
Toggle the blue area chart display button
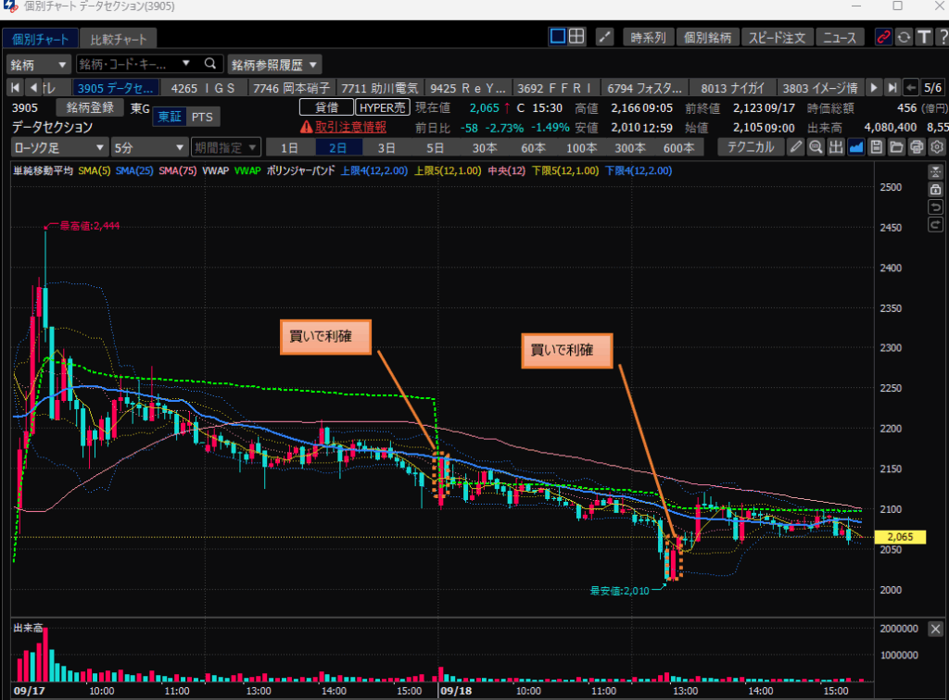point(856,147)
